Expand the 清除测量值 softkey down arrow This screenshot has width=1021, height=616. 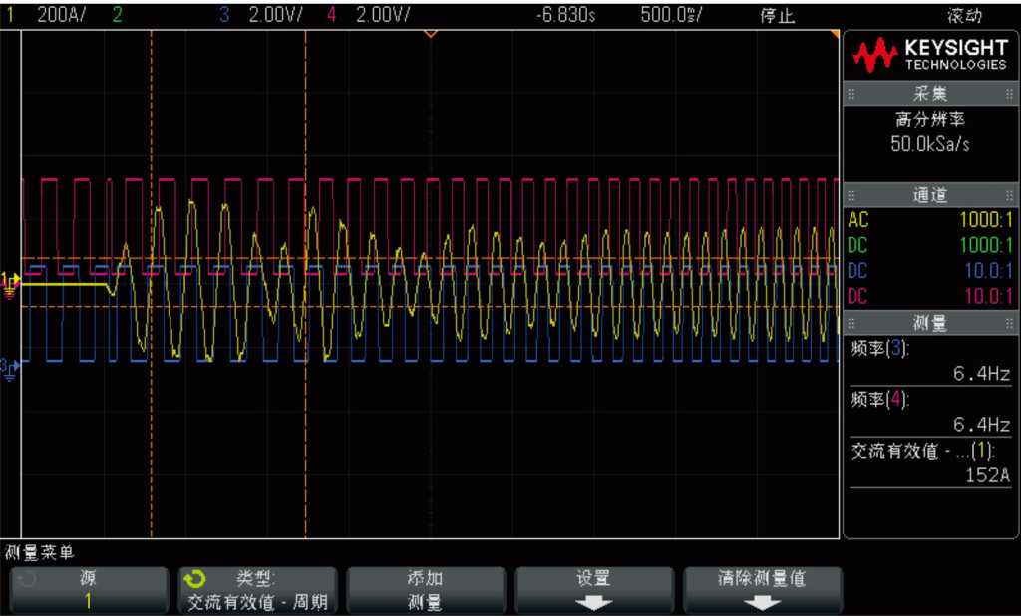click(x=762, y=602)
